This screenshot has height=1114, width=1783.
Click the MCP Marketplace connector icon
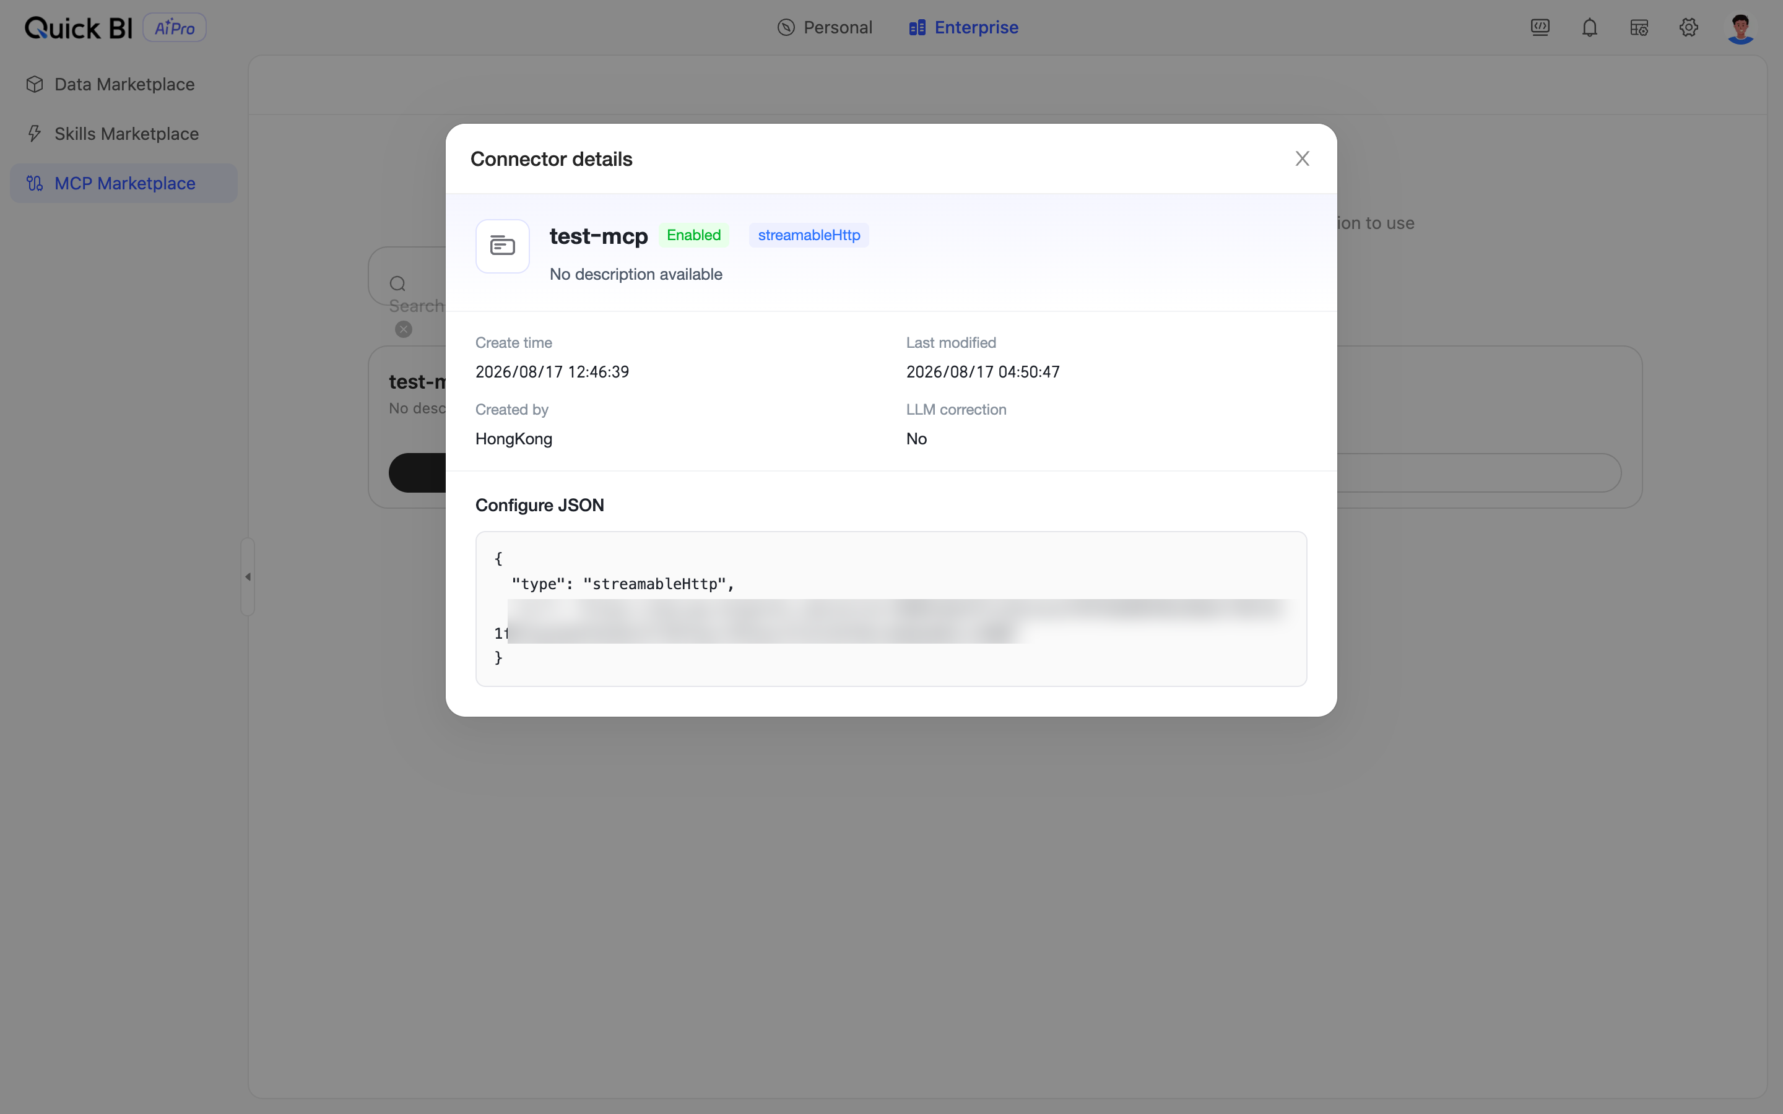[x=35, y=183]
